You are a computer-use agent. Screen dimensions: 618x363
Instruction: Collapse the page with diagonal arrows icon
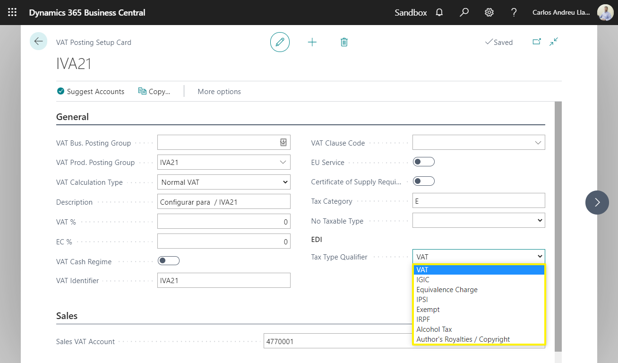coord(554,42)
